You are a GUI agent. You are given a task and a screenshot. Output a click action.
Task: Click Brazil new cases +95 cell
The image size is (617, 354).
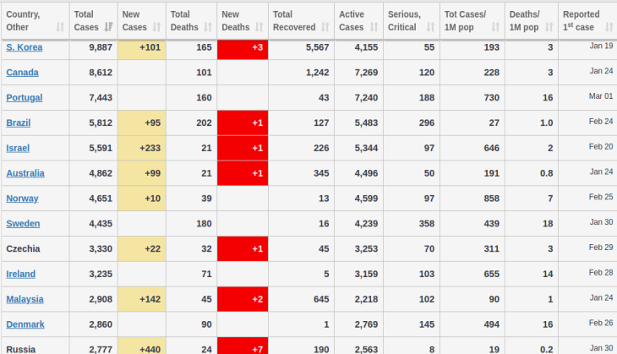[x=142, y=123]
